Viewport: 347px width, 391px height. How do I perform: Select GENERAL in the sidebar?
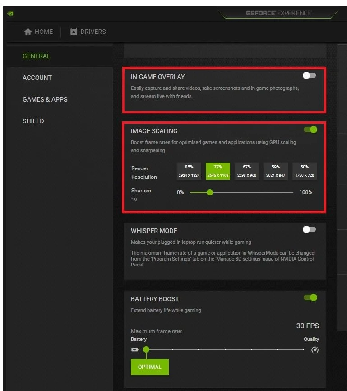click(x=37, y=56)
